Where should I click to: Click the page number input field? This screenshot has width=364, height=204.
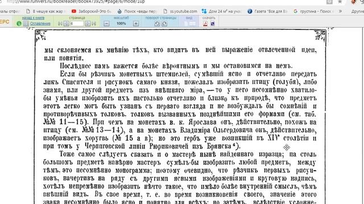pos(77,23)
